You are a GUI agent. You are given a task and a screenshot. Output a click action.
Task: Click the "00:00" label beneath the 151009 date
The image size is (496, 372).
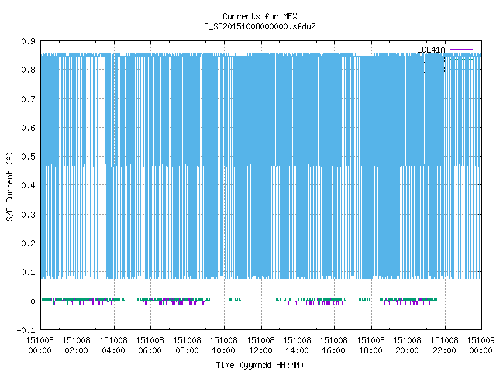(480, 350)
